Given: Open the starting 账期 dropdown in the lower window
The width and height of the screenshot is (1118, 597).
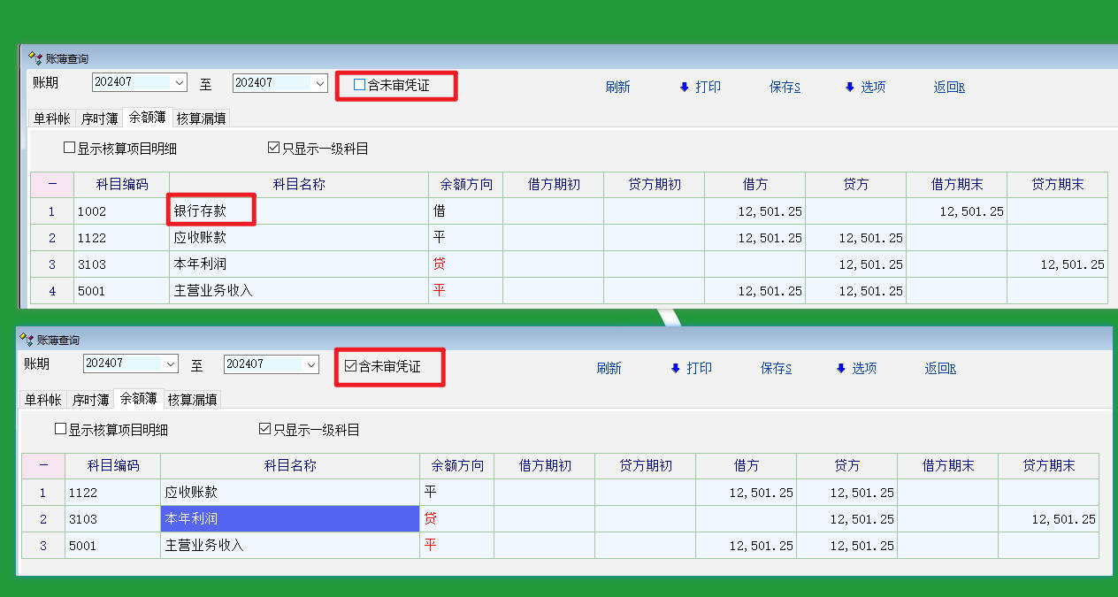Looking at the screenshot, I should [x=171, y=364].
